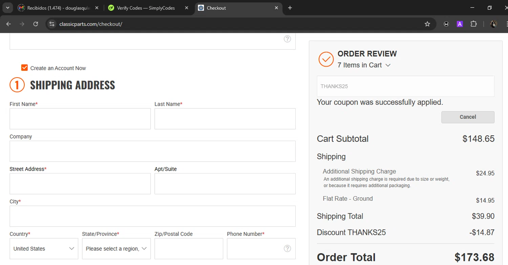This screenshot has width=508, height=265.
Task: Open a new browser tab
Action: (x=290, y=8)
